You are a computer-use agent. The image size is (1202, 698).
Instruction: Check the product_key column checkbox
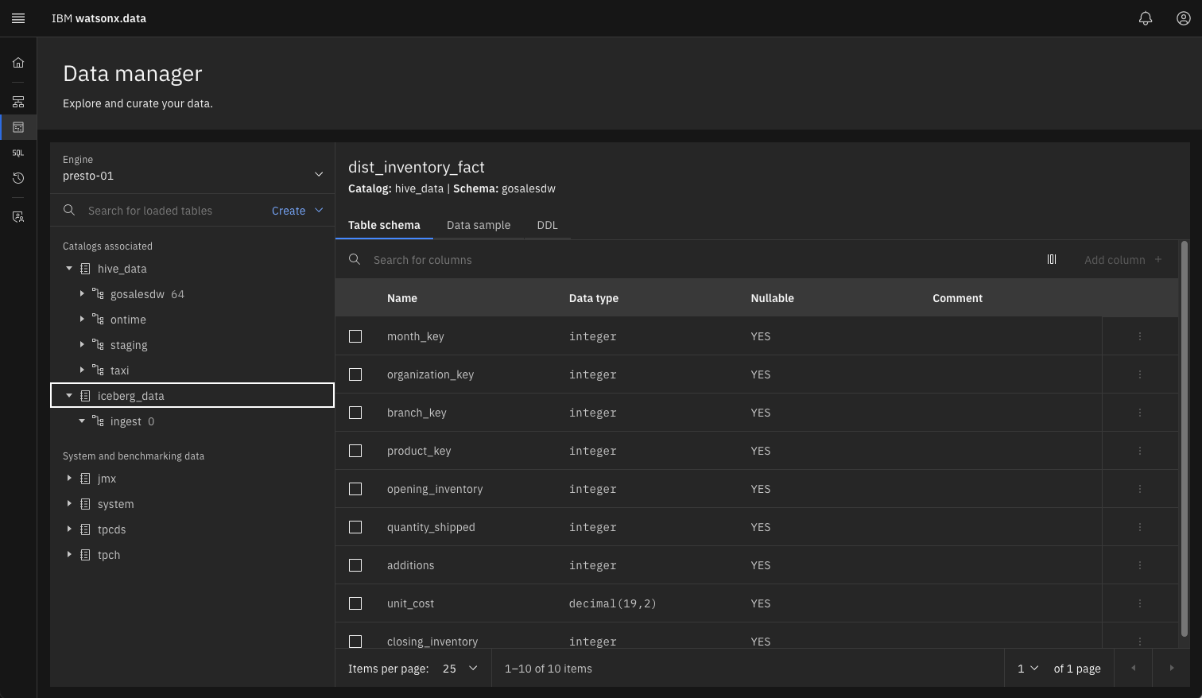click(355, 451)
